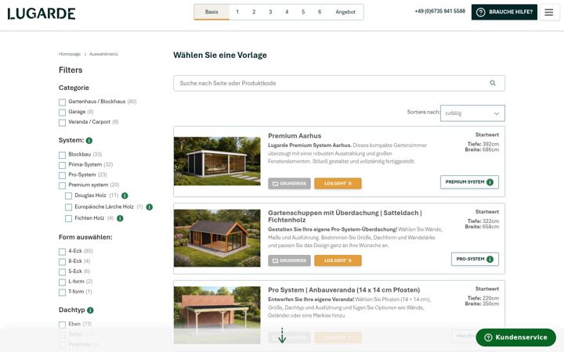The width and height of the screenshot is (564, 352).
Task: Click the Pro-System badge on Gartenschuppen
Action: pos(475,259)
